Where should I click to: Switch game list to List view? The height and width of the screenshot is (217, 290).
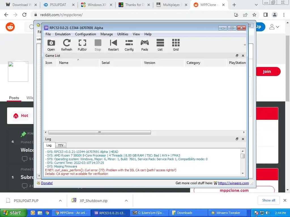tap(160, 45)
